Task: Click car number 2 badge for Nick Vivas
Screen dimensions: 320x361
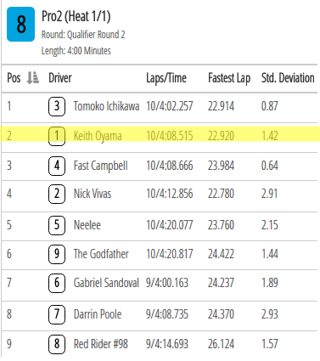Action: [x=57, y=194]
